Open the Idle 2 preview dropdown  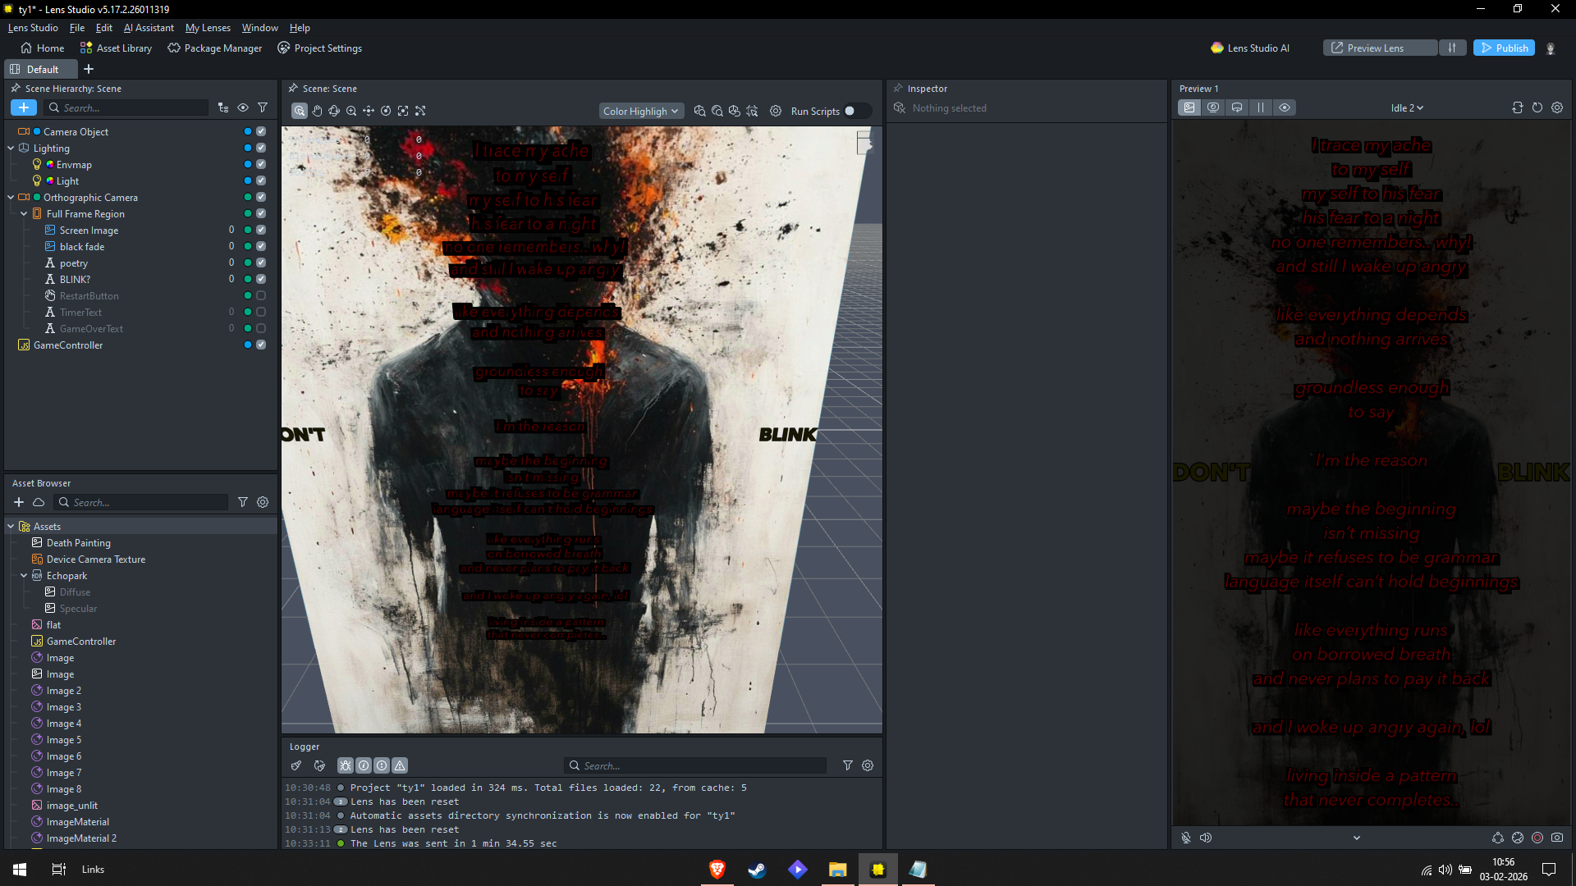coord(1406,107)
